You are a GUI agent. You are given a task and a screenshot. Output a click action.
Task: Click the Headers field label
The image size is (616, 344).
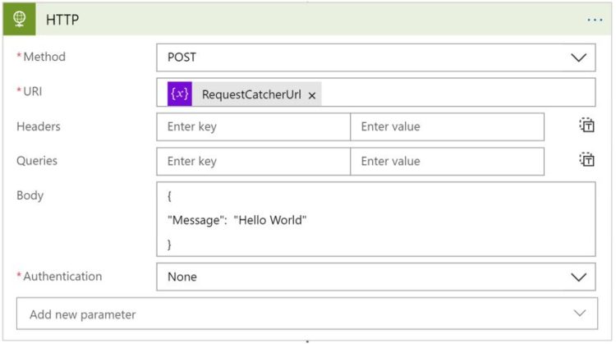(39, 126)
